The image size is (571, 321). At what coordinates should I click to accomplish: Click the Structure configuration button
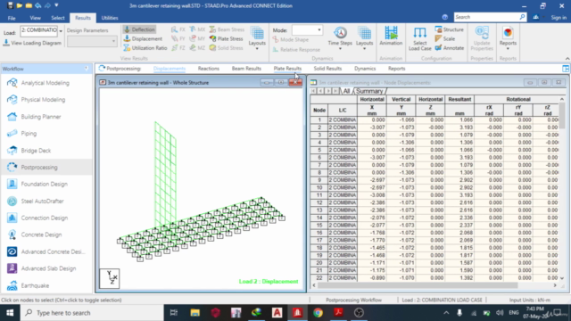coord(450,29)
